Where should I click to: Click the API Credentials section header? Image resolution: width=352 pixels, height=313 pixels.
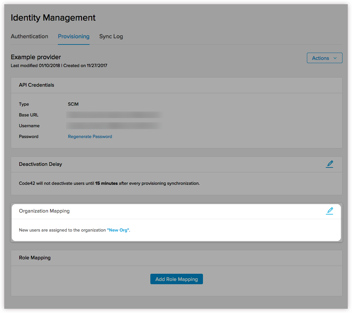37,85
